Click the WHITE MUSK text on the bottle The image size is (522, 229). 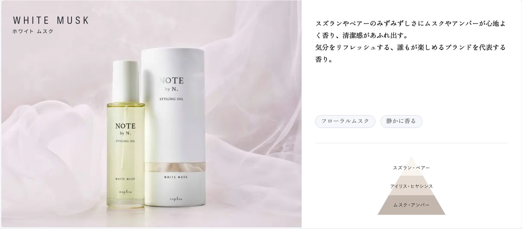(125, 179)
